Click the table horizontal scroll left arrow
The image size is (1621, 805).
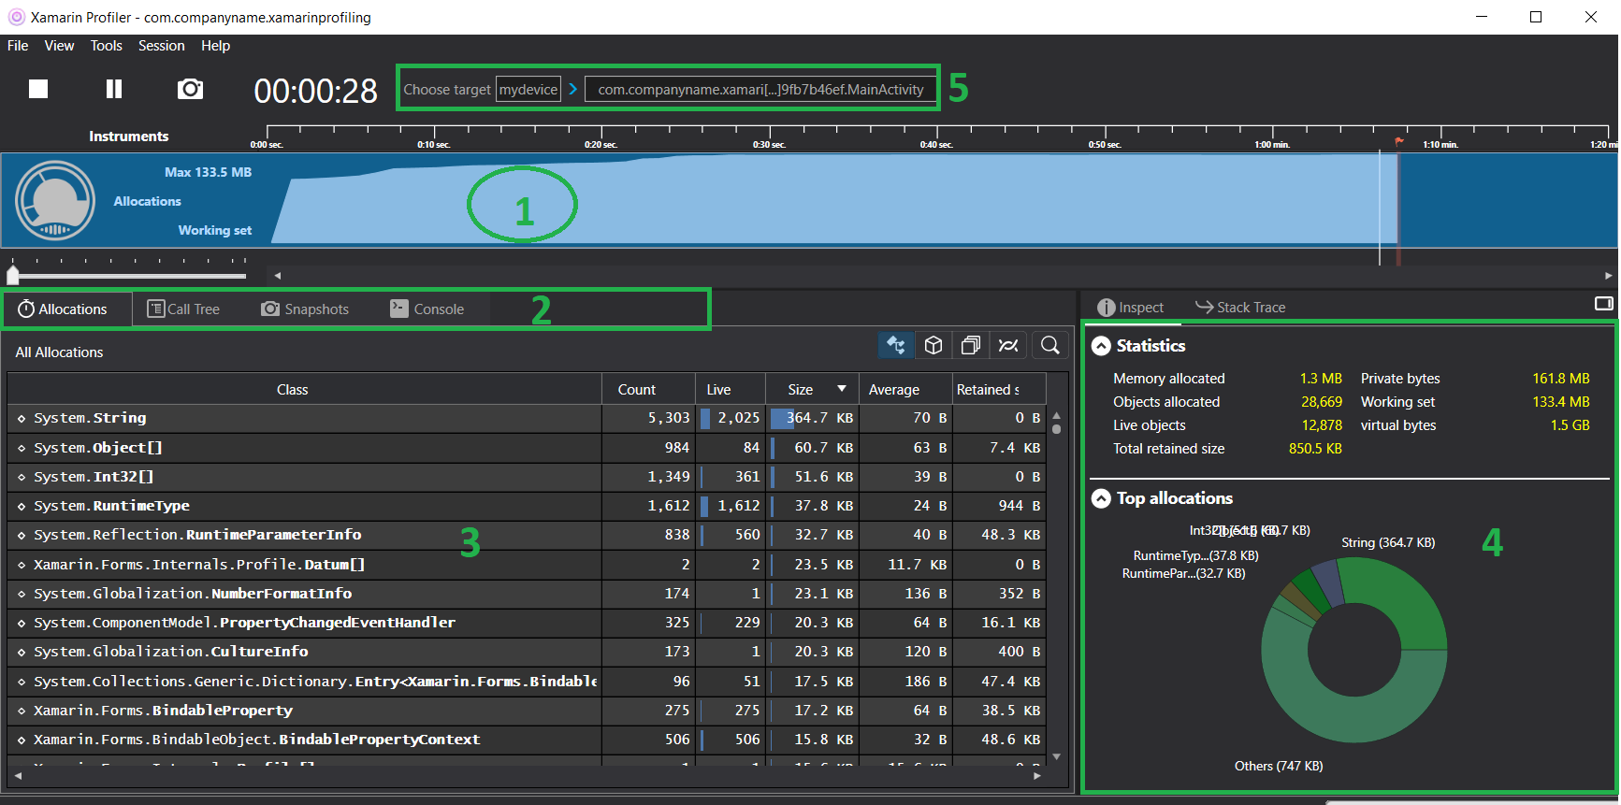pyautogui.click(x=18, y=776)
